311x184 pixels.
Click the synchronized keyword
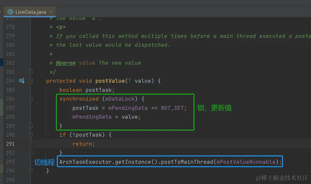(x=79, y=99)
